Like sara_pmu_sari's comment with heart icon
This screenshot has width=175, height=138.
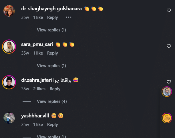(169, 46)
